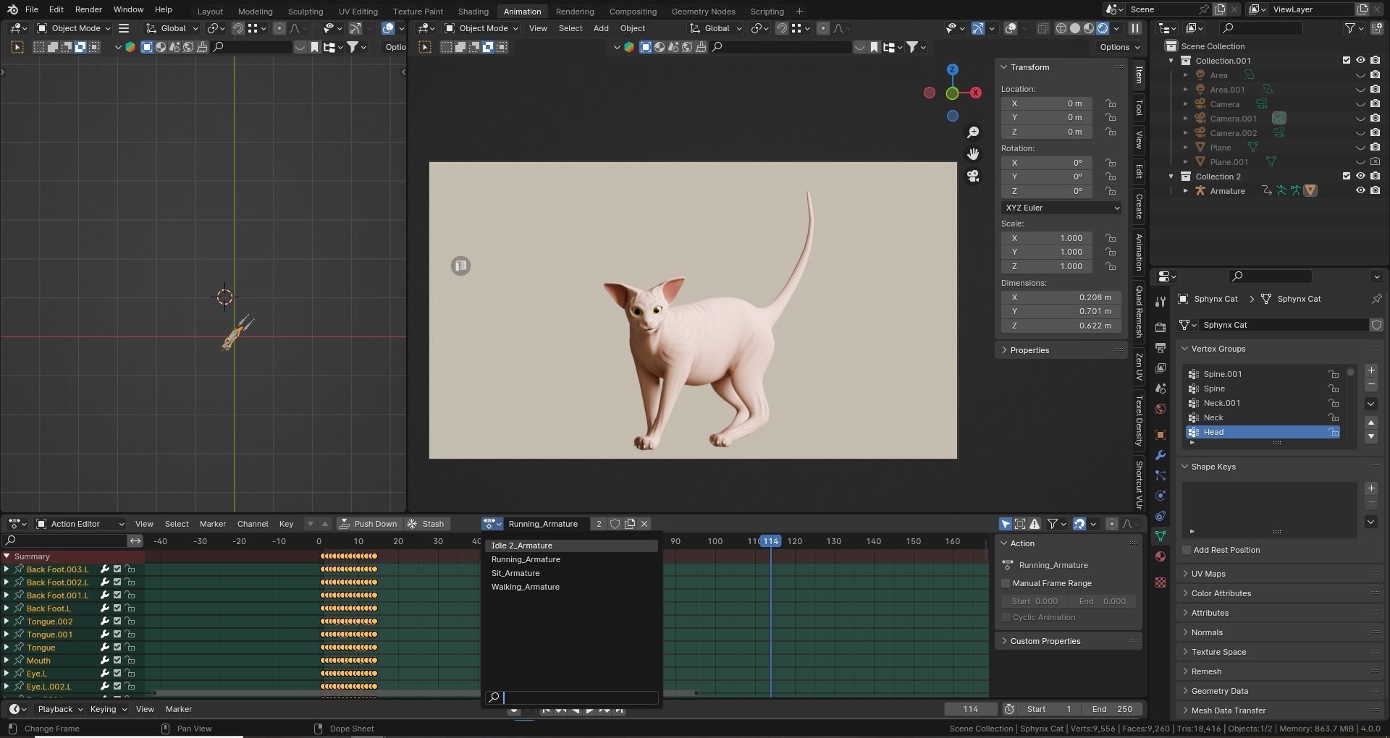Expand the Armature tree item
The height and width of the screenshot is (738, 1390).
[1186, 191]
